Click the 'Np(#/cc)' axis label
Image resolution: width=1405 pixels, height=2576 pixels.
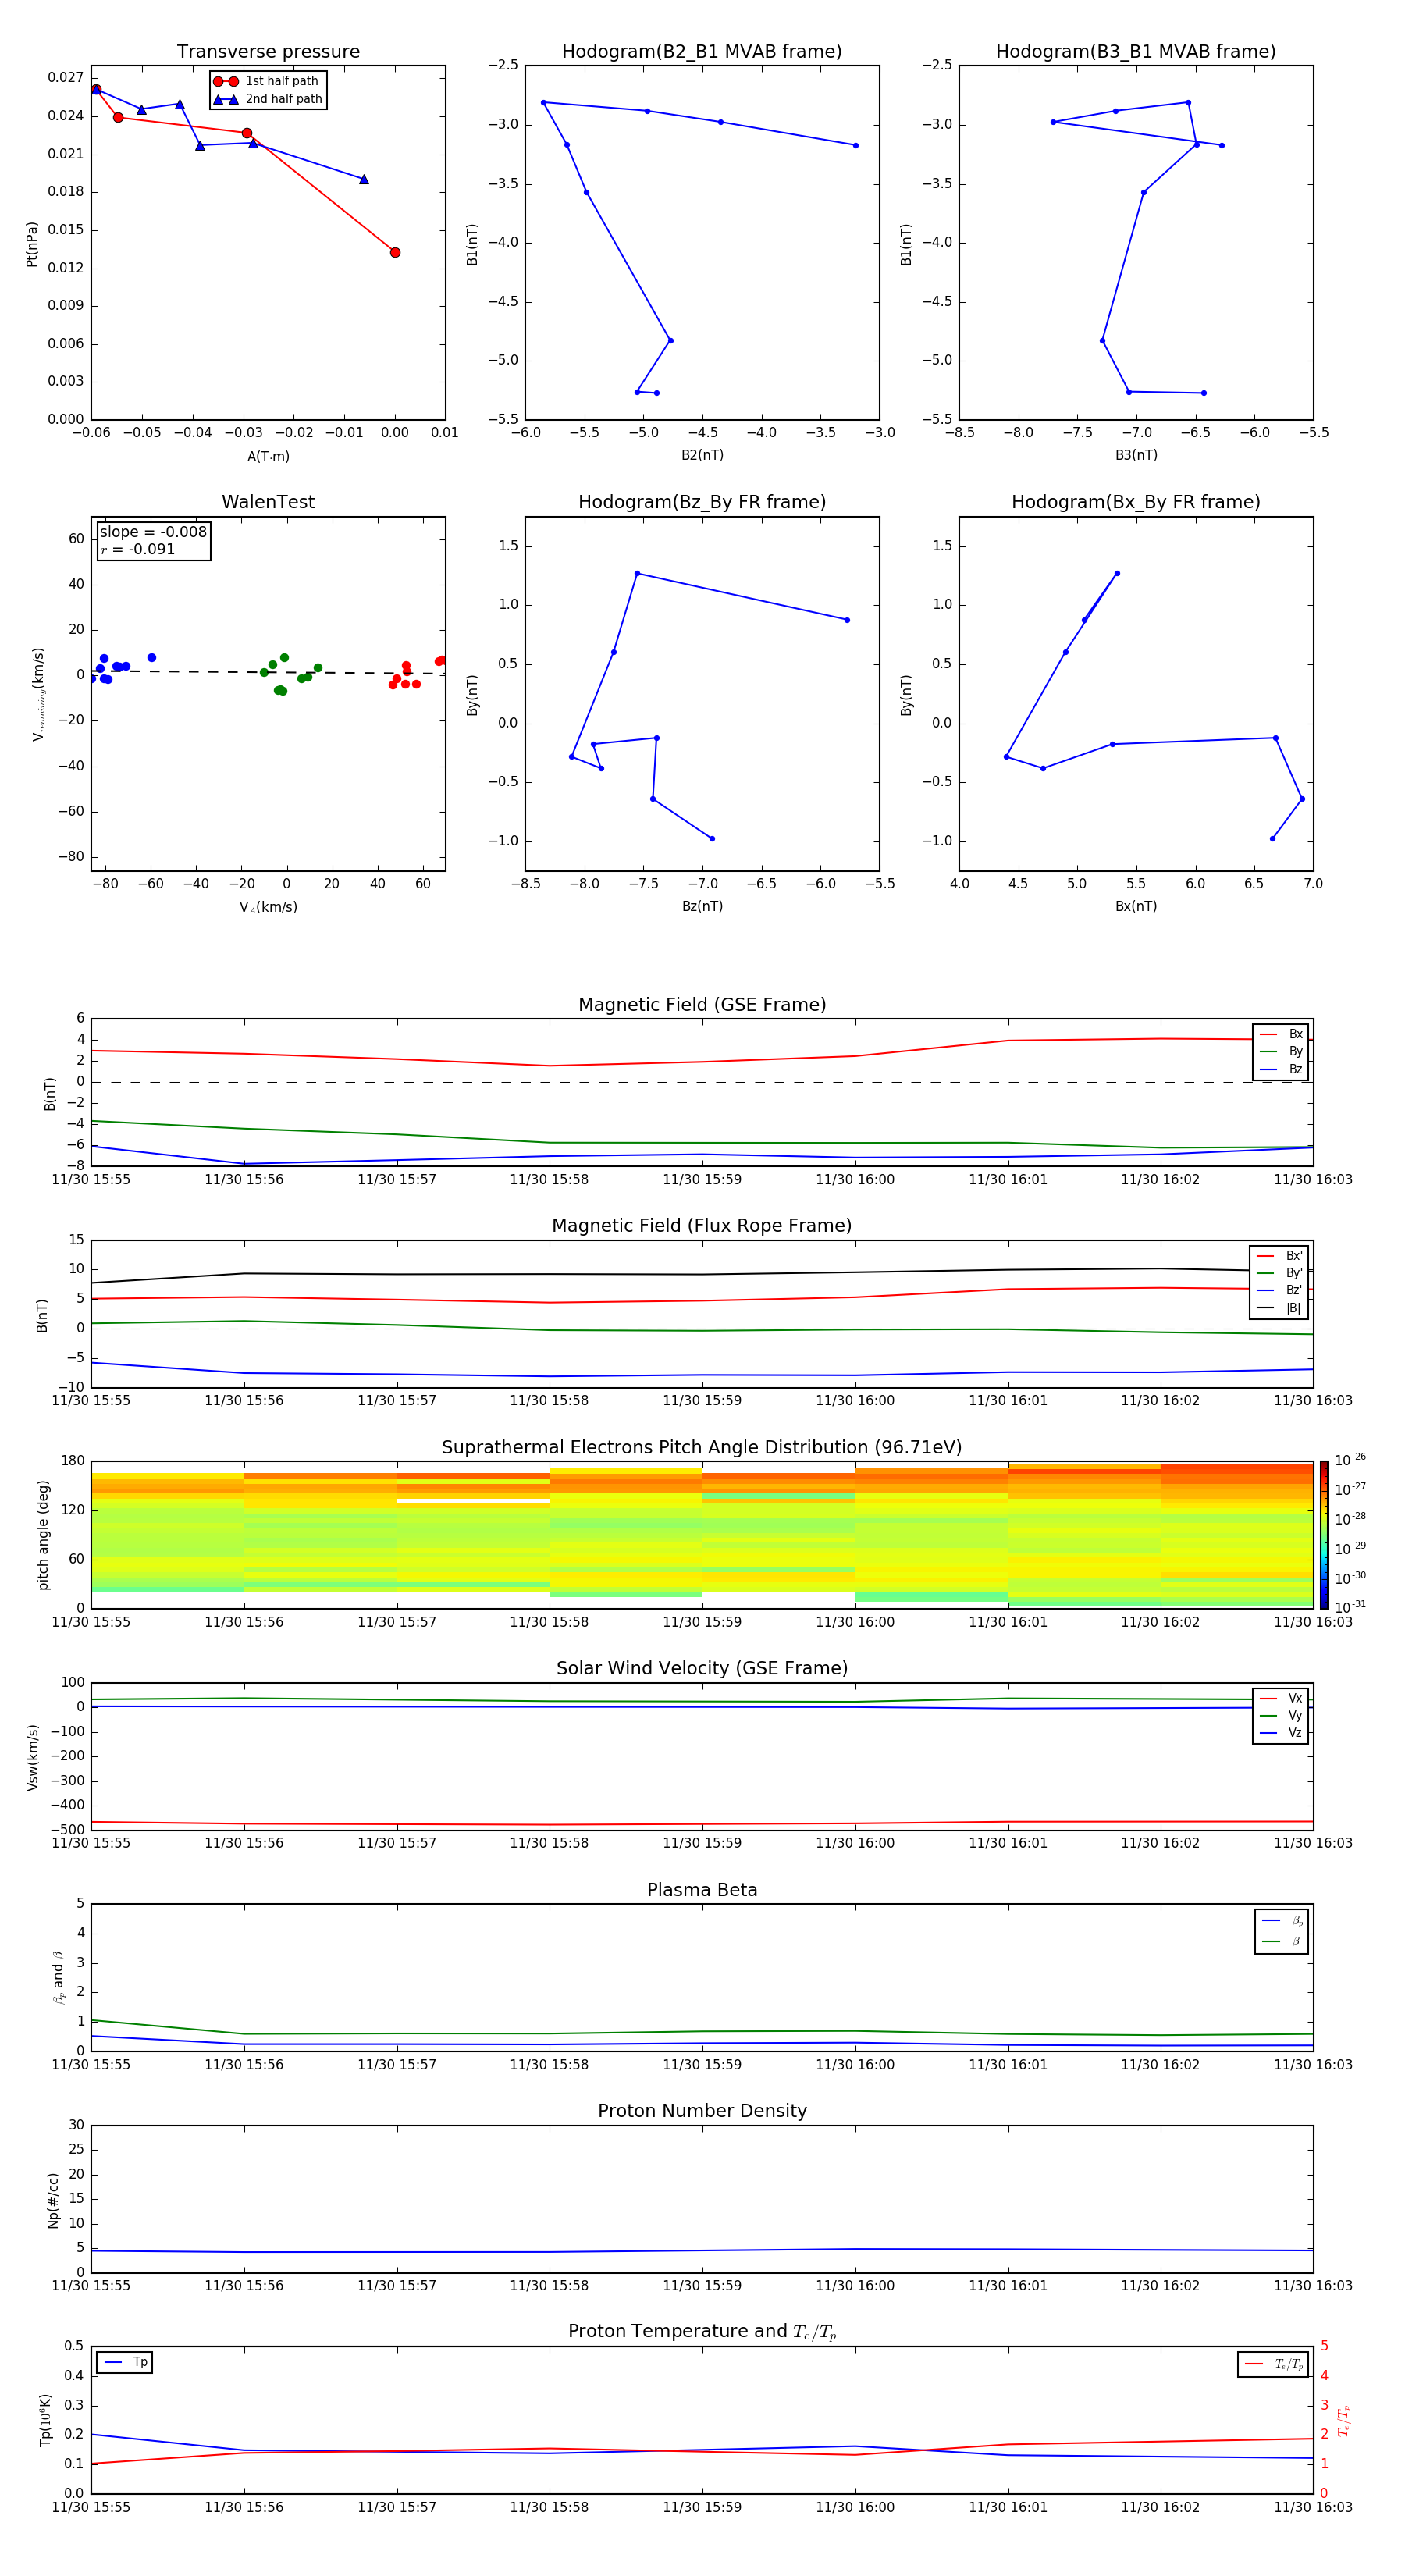[x=53, y=2199]
